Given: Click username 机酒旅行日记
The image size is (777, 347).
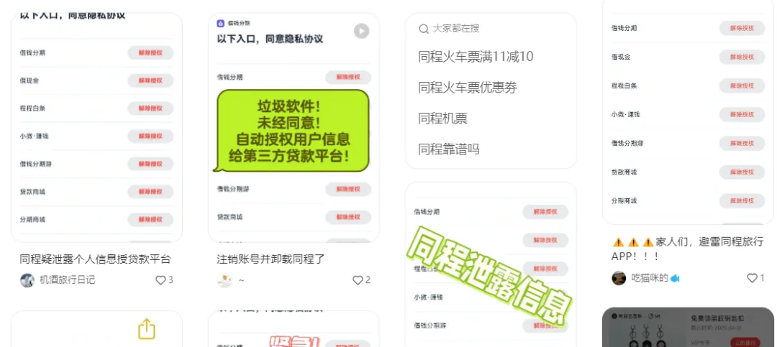Looking at the screenshot, I should 68,280.
